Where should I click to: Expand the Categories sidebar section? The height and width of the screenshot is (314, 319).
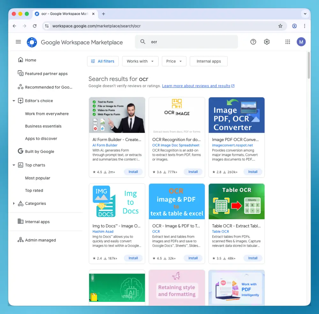[x=14, y=203]
